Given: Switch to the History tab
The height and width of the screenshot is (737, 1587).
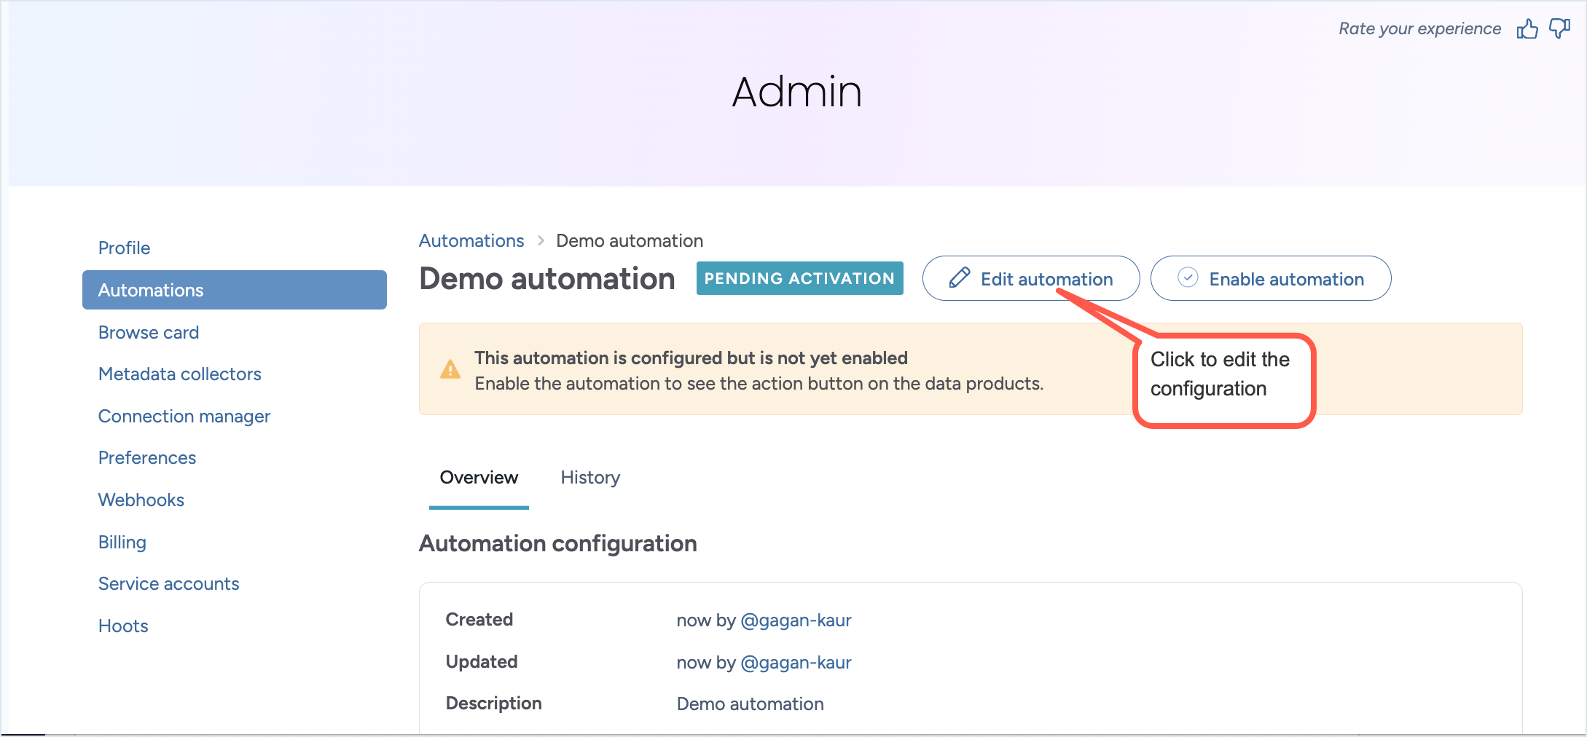Looking at the screenshot, I should (x=589, y=478).
